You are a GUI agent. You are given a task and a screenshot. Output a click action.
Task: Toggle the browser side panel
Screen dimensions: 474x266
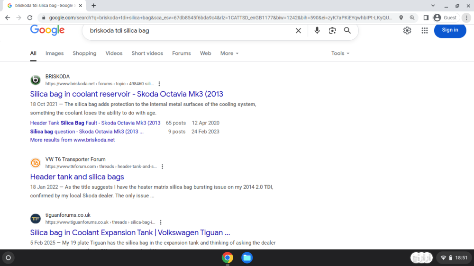pyautogui.click(x=426, y=18)
